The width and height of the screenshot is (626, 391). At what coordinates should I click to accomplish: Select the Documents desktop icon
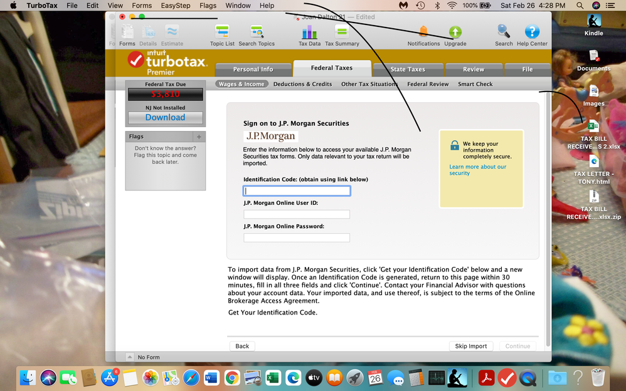pos(593,60)
